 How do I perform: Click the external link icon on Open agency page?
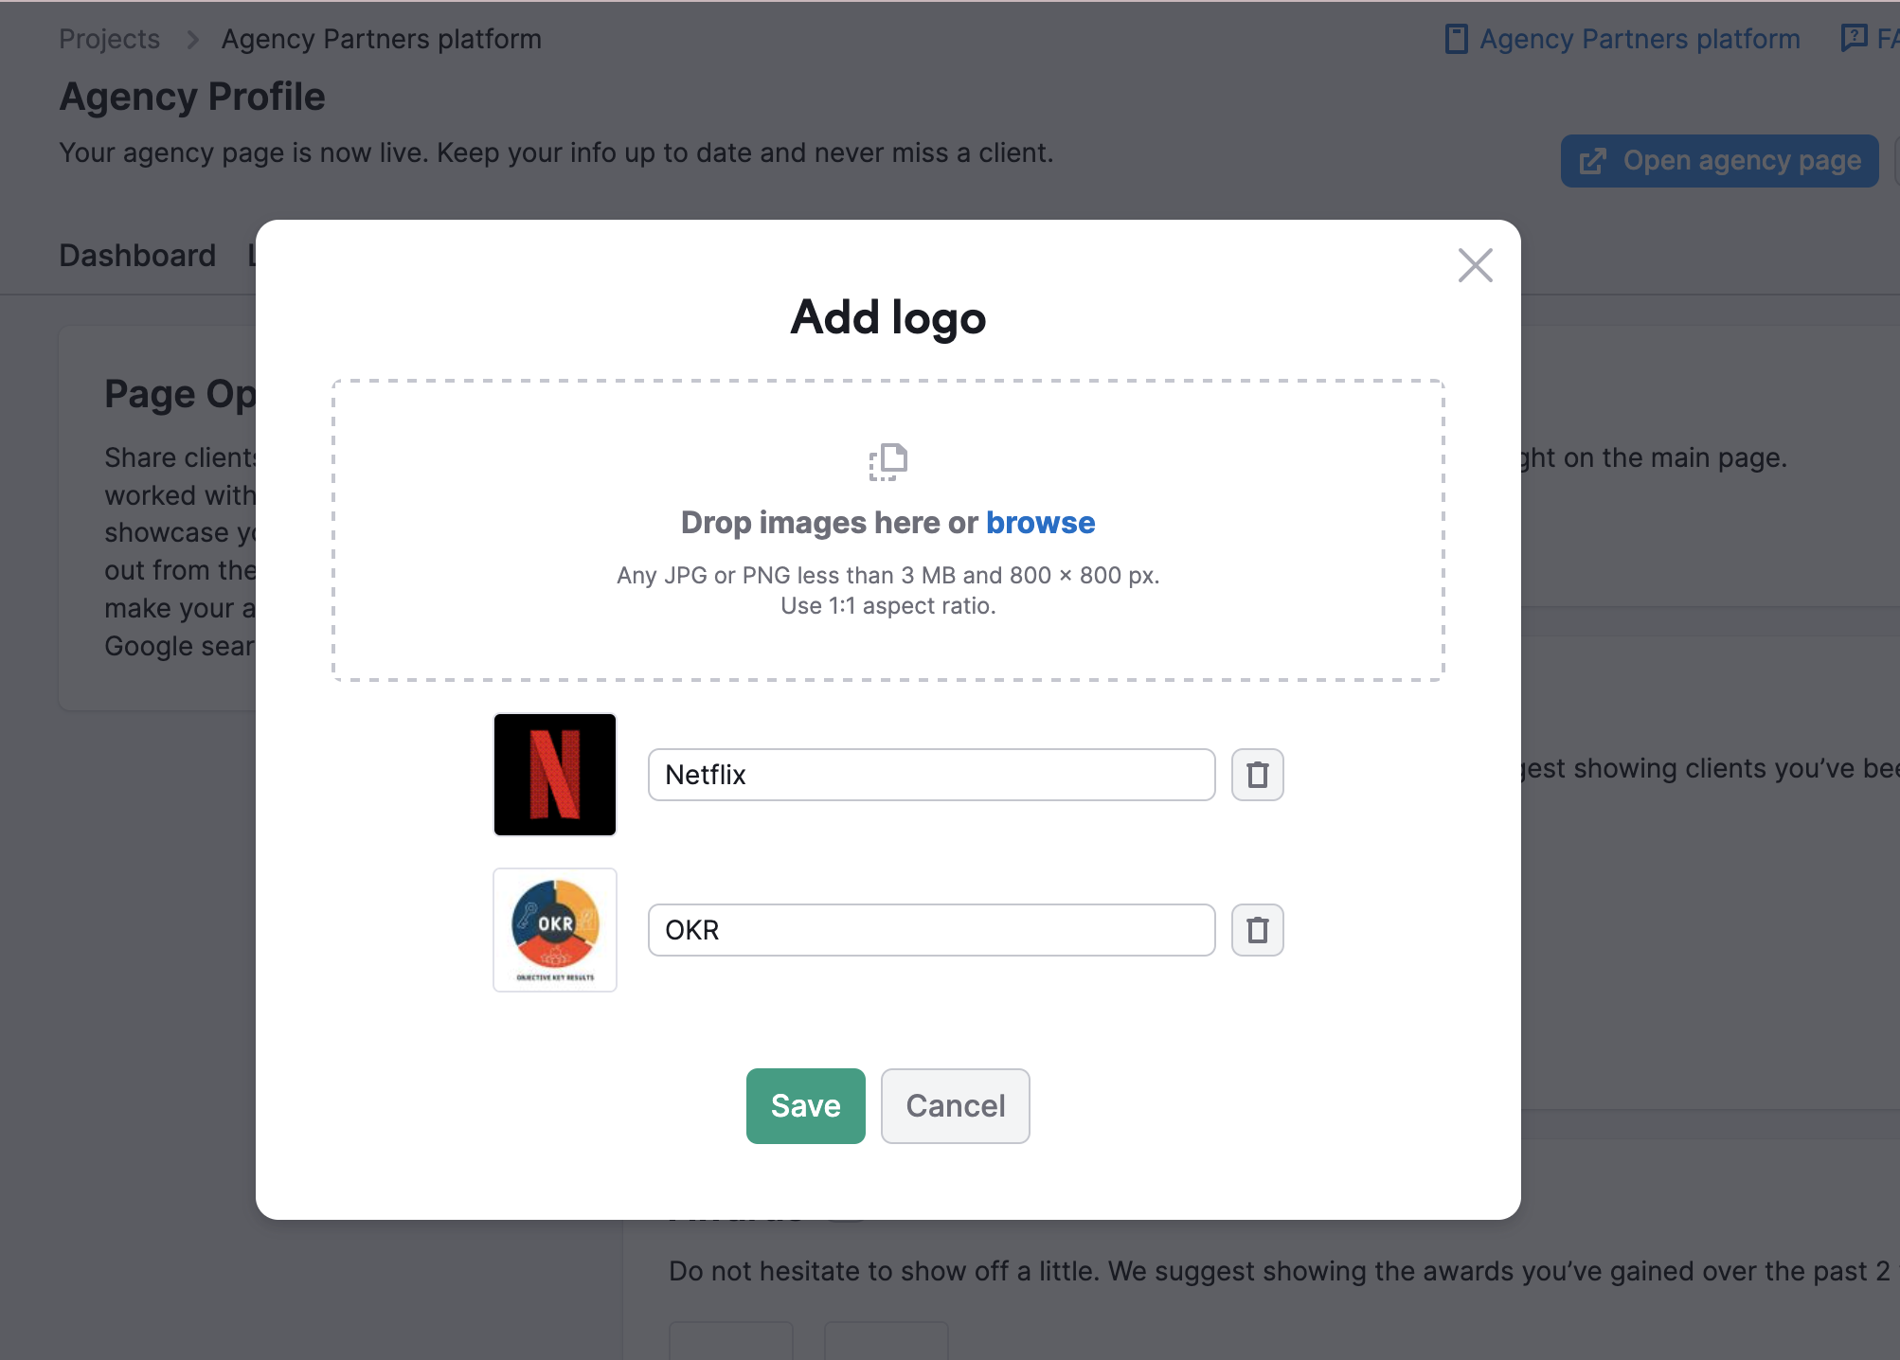(1593, 161)
